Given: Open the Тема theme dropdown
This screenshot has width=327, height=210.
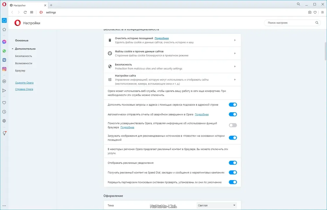Looking at the screenshot, I should 216,205.
